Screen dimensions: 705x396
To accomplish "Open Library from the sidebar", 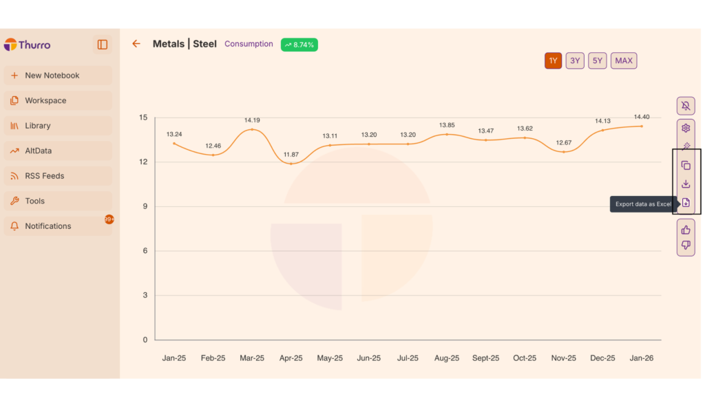I will pyautogui.click(x=38, y=126).
